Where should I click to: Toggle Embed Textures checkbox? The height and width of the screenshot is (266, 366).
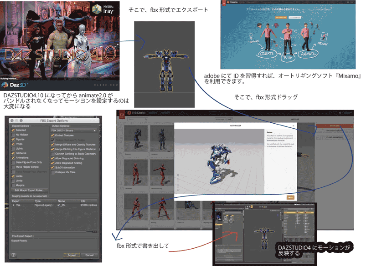tap(52, 136)
